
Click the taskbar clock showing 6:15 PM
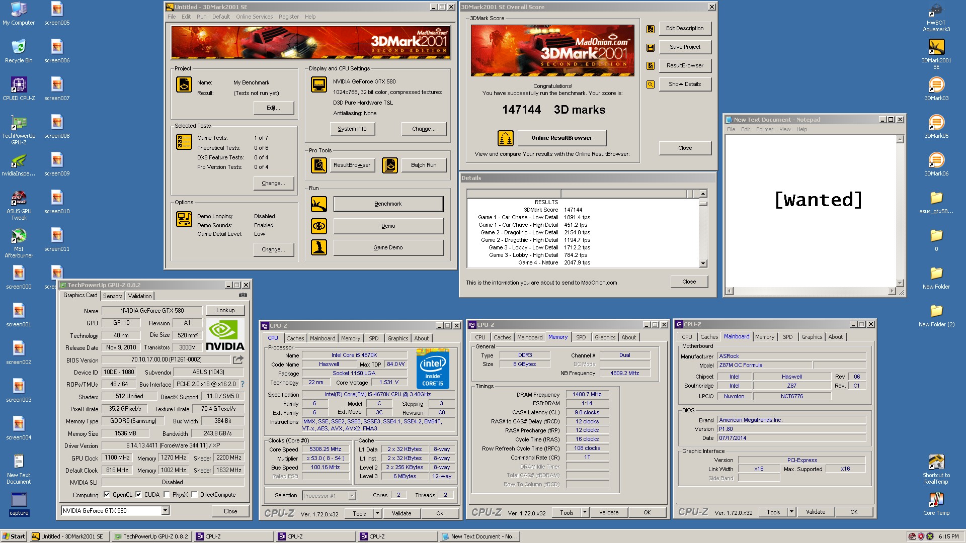coord(948,536)
